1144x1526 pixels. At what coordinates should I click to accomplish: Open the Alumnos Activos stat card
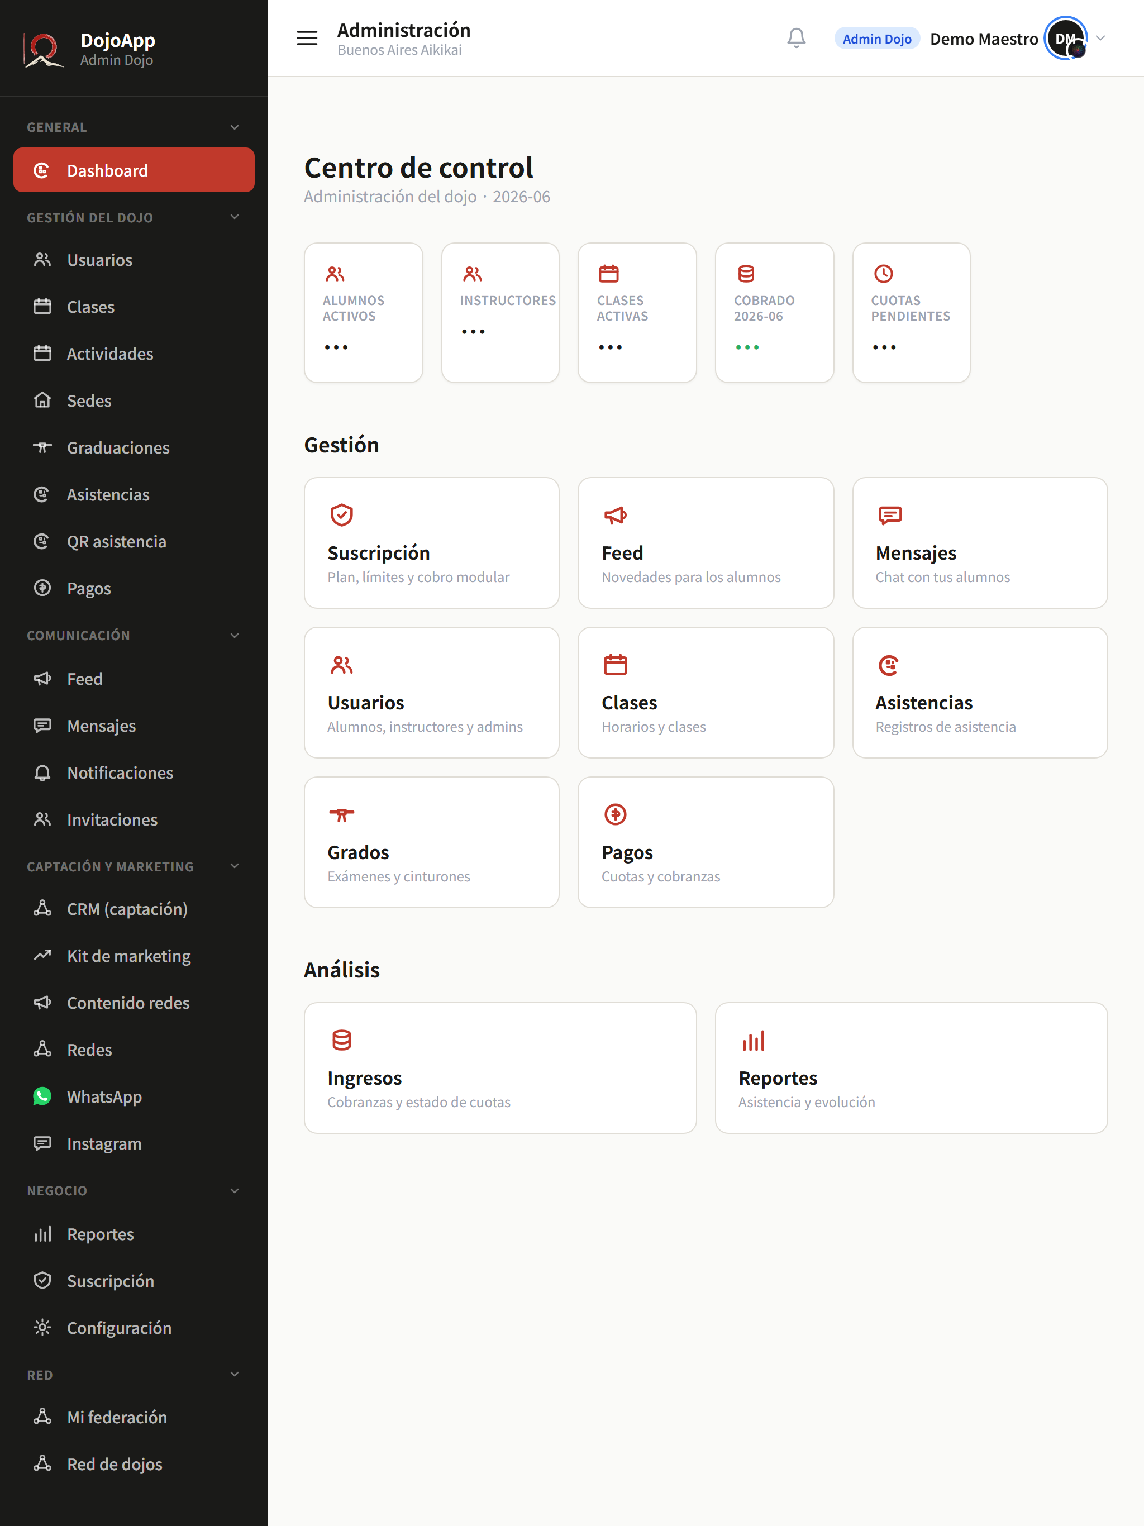tap(363, 312)
